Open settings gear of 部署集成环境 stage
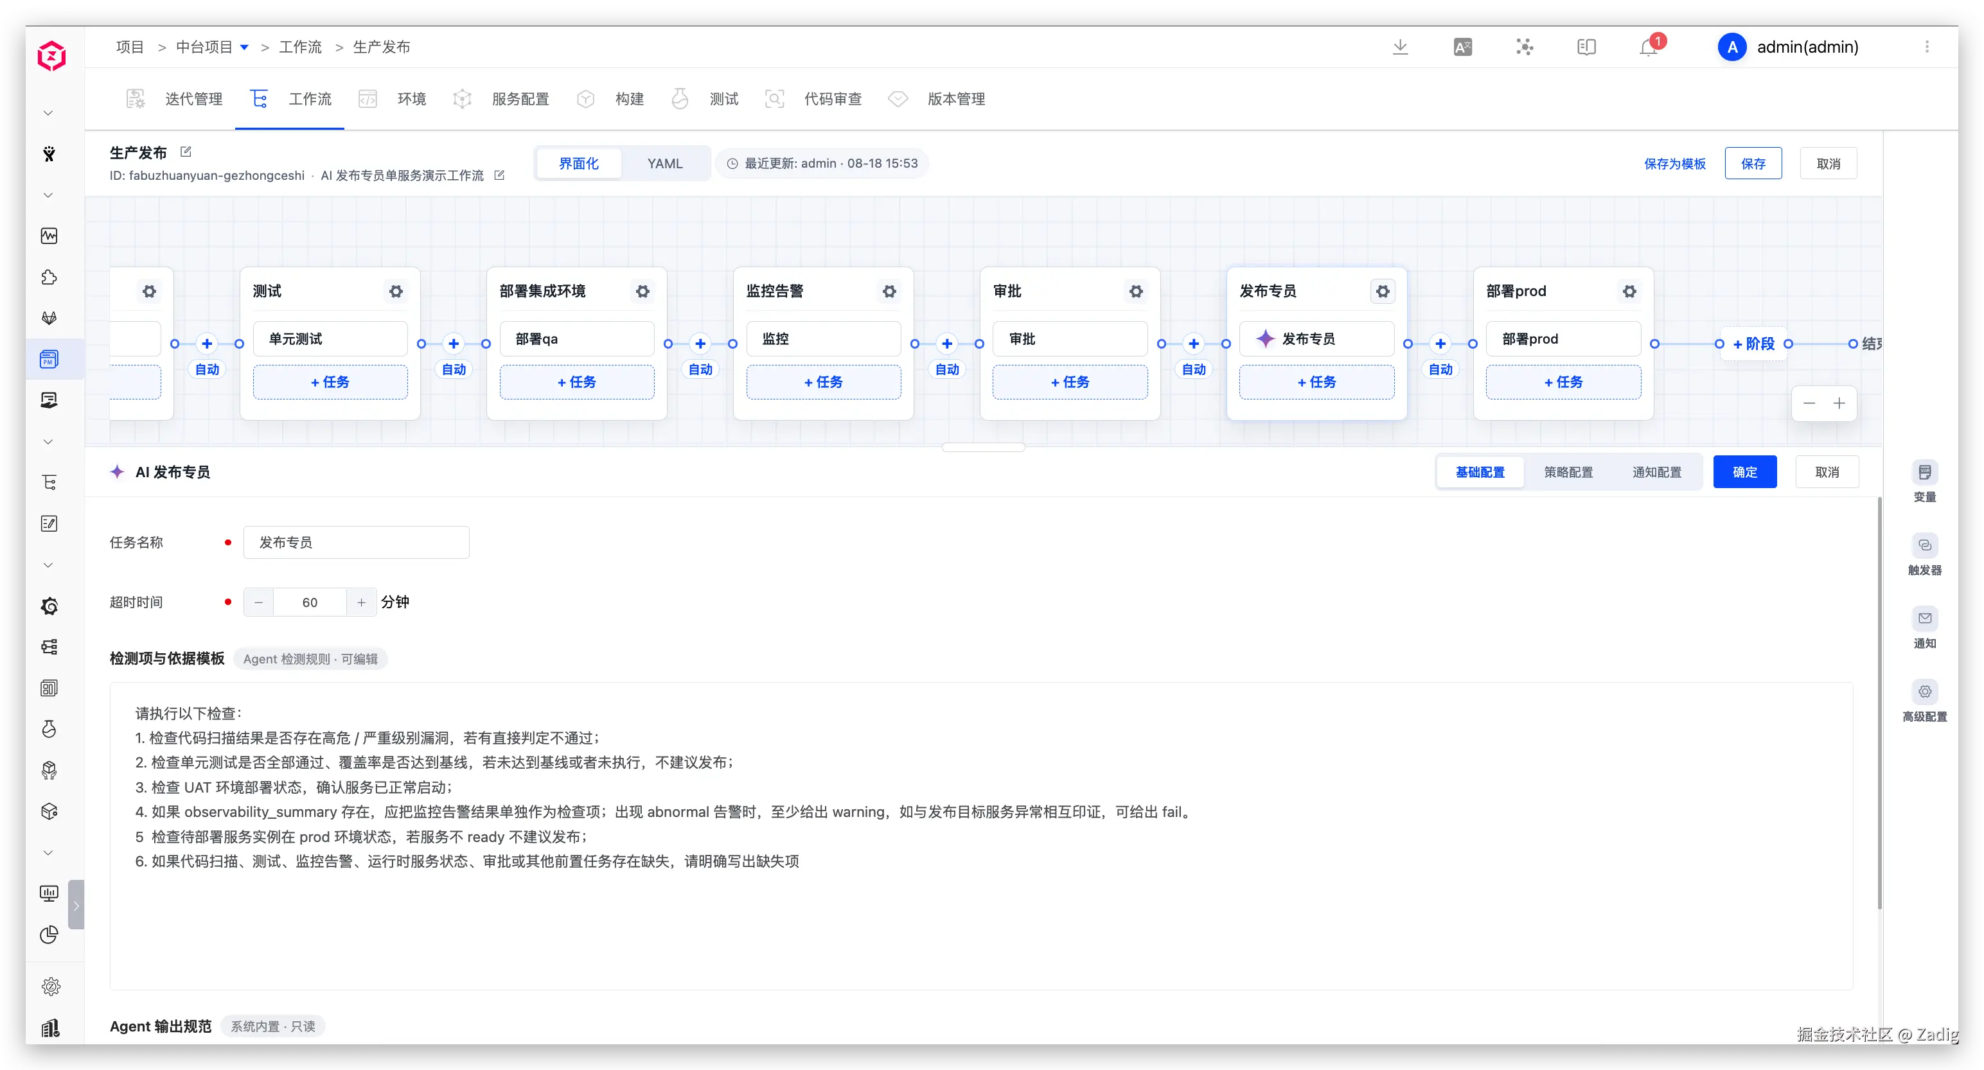This screenshot has height=1070, width=1984. [642, 291]
